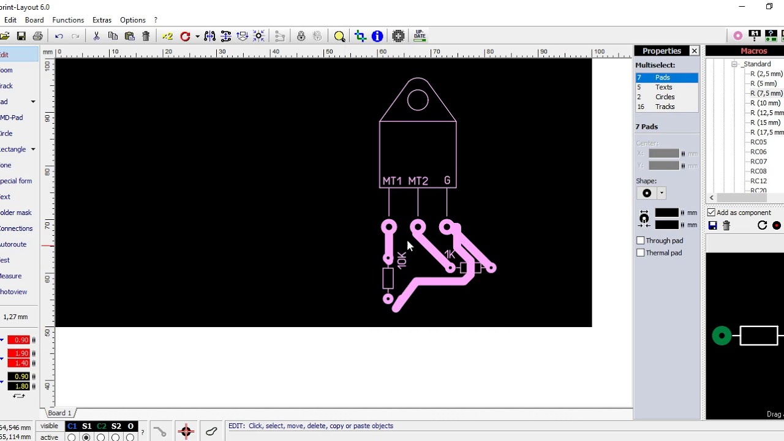Click the red dot icon in Macros panel
784x441 pixels.
tap(777, 225)
